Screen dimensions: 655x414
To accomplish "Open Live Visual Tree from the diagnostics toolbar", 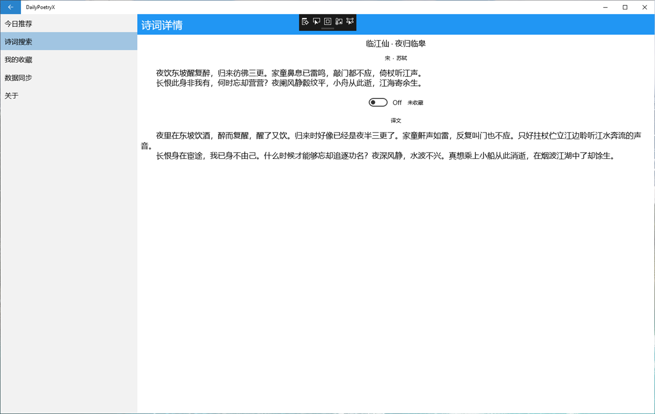I will (x=305, y=22).
